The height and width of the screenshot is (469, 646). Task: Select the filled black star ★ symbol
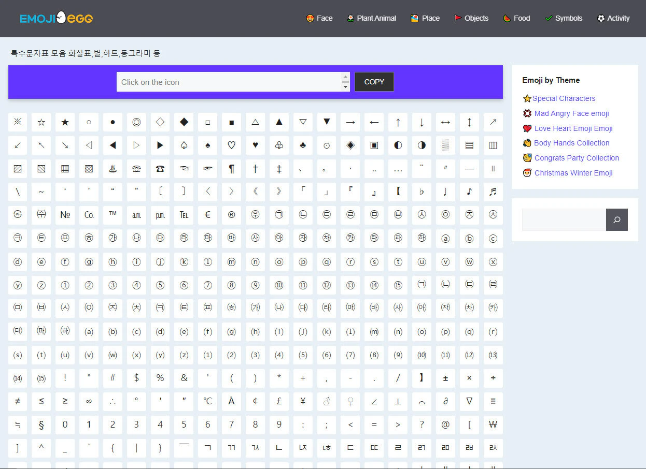coord(65,122)
